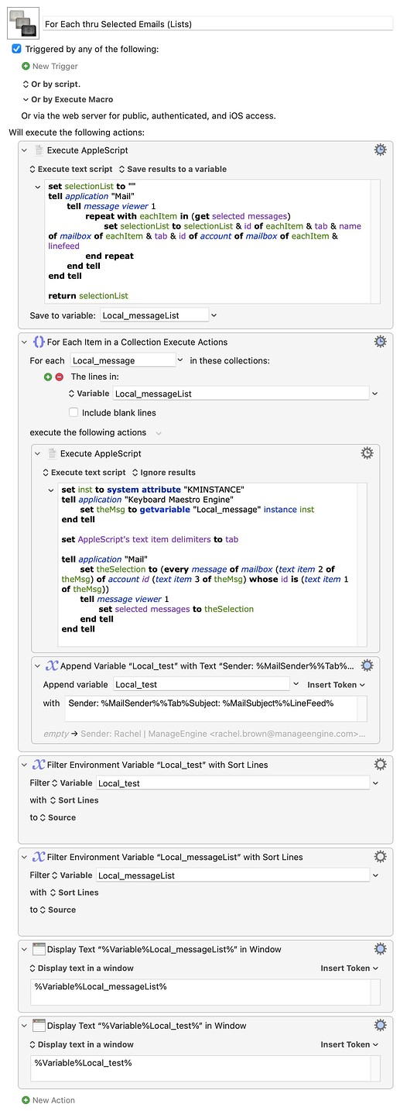This screenshot has width=400, height=1111.
Task: Edit the macro name field
Action: [217, 24]
